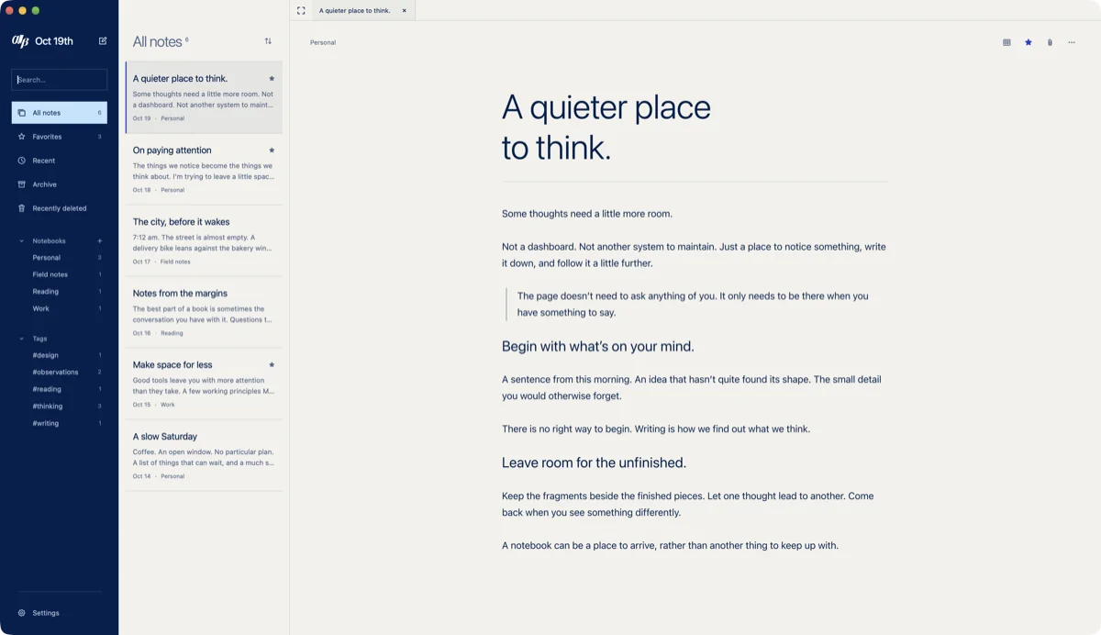Click the Settings gear icon
The image size is (1101, 635).
point(22,613)
